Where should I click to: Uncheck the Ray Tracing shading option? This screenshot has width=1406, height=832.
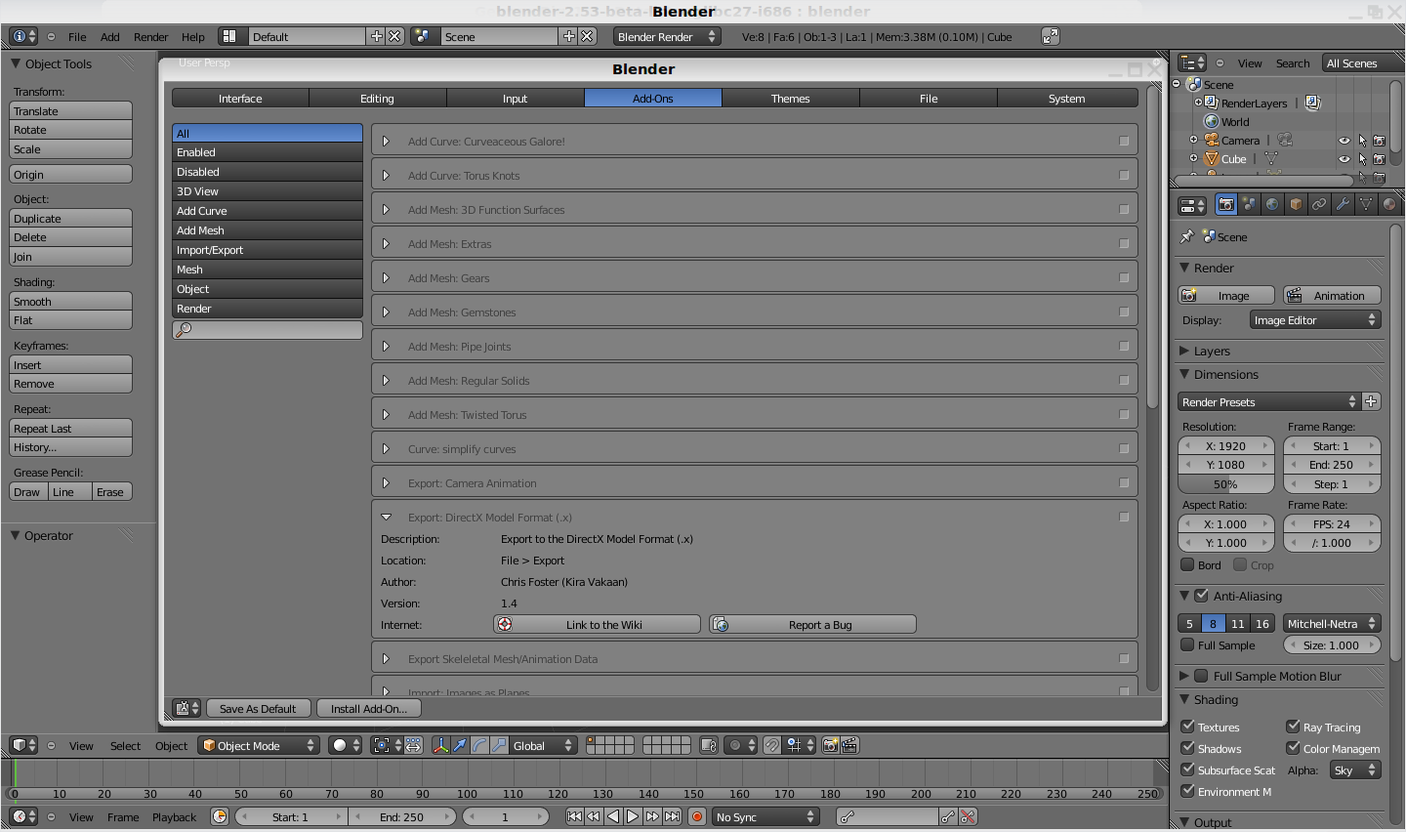[1293, 727]
